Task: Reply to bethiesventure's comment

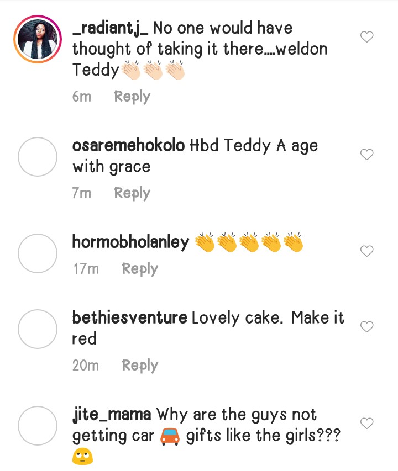Action: pyautogui.click(x=140, y=366)
